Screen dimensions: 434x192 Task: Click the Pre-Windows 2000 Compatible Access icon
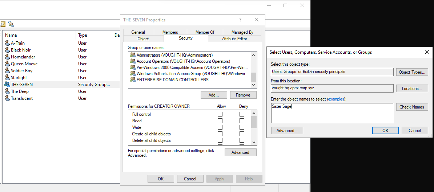pos(133,68)
